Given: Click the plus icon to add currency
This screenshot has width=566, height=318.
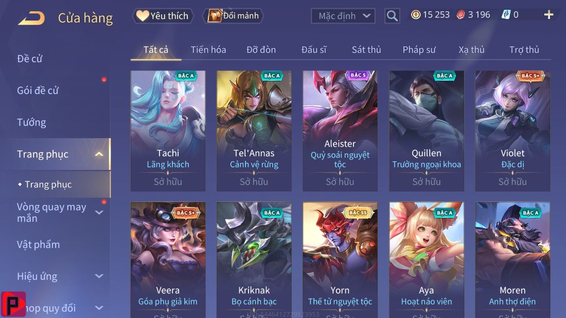Looking at the screenshot, I should 549,15.
